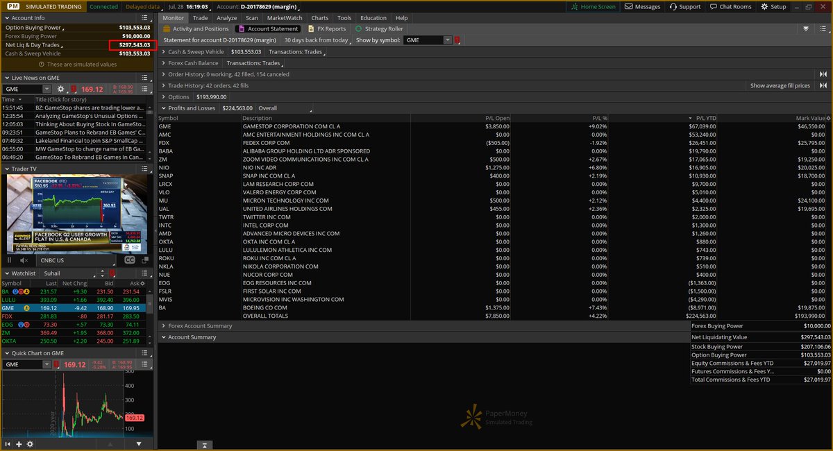Collapse Account Info gadget
Screen dimensions: 833x451
click(6, 17)
